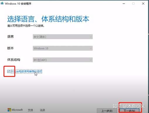Click the 对这台电脑使用推荐的选项 label text
Image resolution: width=149 pixels, height=113 pixels.
(x=27, y=72)
